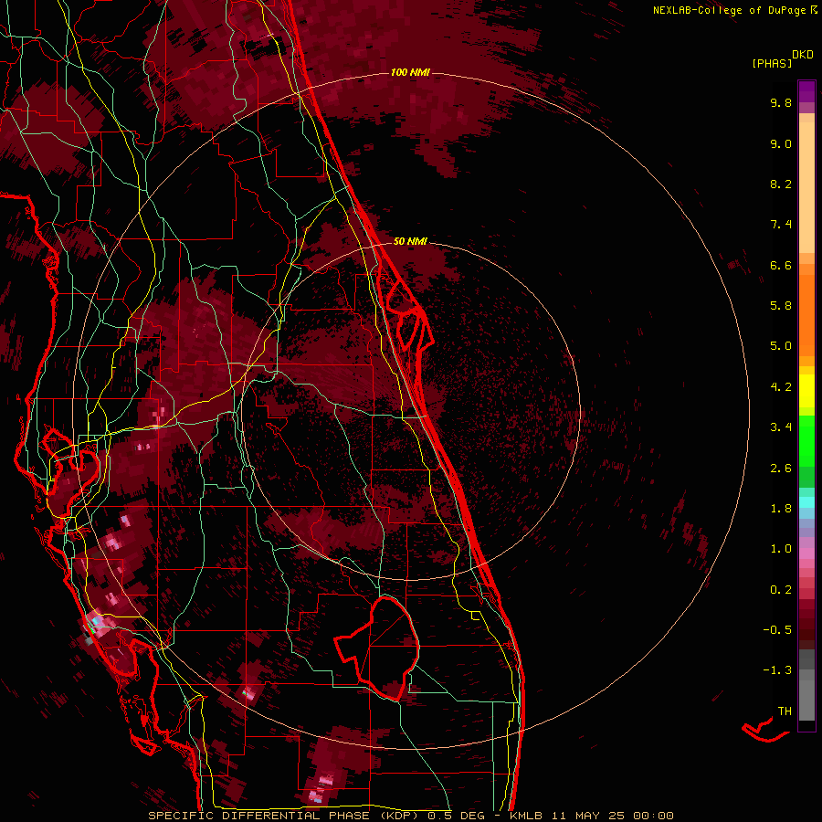The image size is (822, 822).
Task: Click the "50 NMI" range ring label
Action: tap(410, 241)
